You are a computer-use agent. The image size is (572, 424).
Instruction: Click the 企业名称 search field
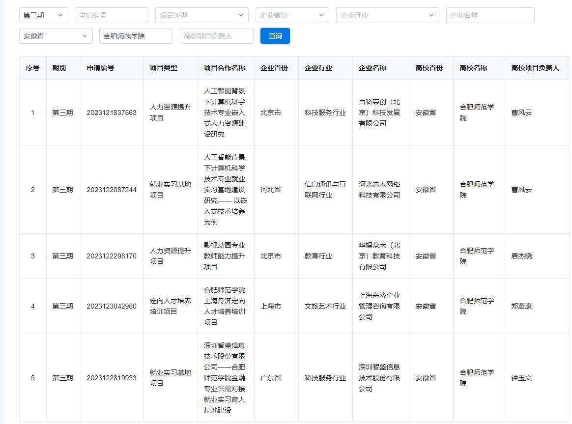point(490,15)
